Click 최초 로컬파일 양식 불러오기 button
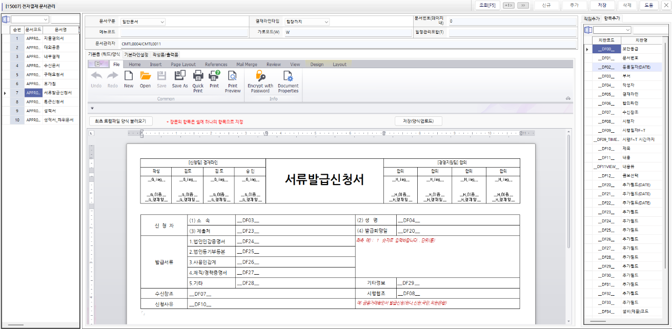Image resolution: width=672 pixels, height=329 pixels. coord(120,121)
